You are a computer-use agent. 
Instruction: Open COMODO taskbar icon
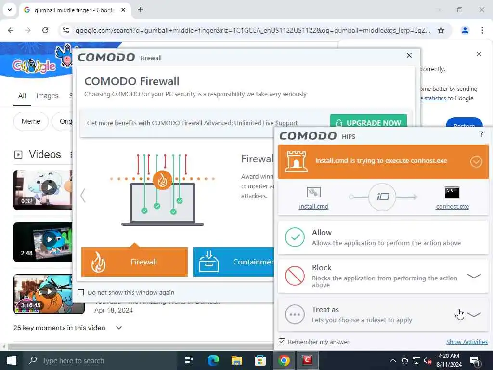pyautogui.click(x=307, y=360)
